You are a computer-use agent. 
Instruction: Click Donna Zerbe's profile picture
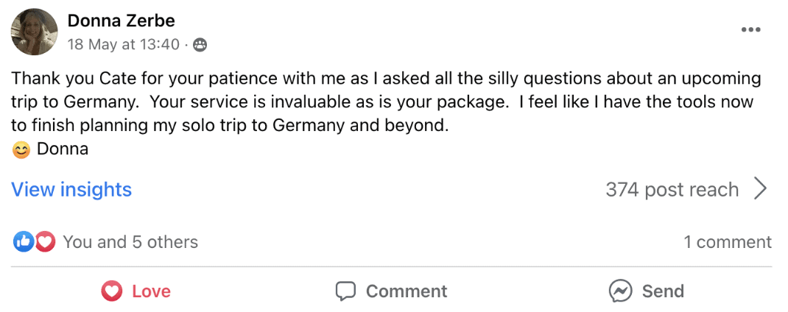point(35,32)
